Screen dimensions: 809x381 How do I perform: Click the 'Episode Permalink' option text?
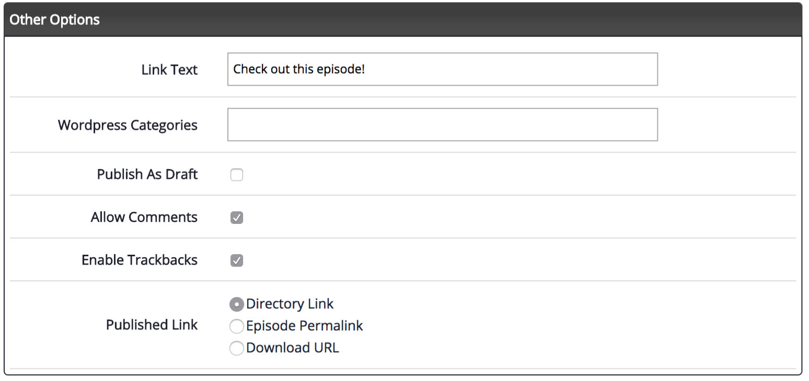(305, 326)
